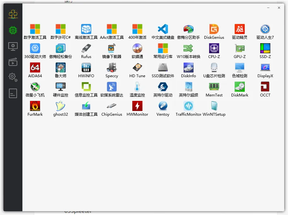Launch 常用运行库 installer
288x215 pixels.
click(x=163, y=48)
